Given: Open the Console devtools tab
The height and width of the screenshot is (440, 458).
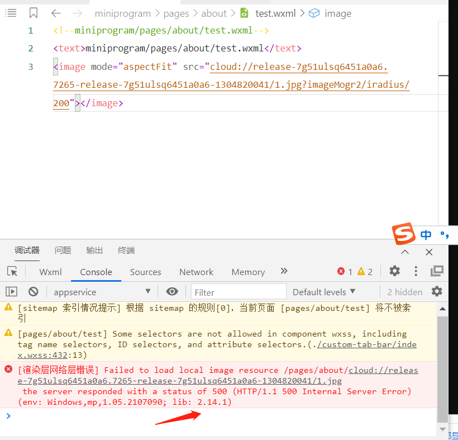Looking at the screenshot, I should 96,272.
